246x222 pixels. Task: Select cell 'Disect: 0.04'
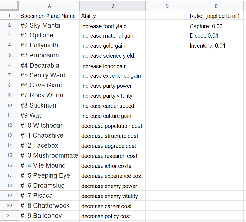(216, 35)
